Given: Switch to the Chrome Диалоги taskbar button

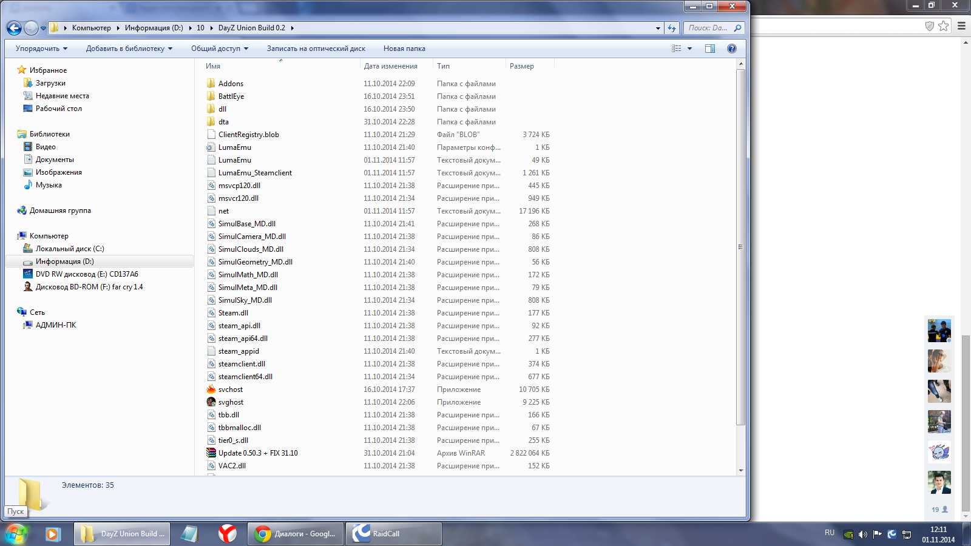Looking at the screenshot, I should [x=296, y=534].
